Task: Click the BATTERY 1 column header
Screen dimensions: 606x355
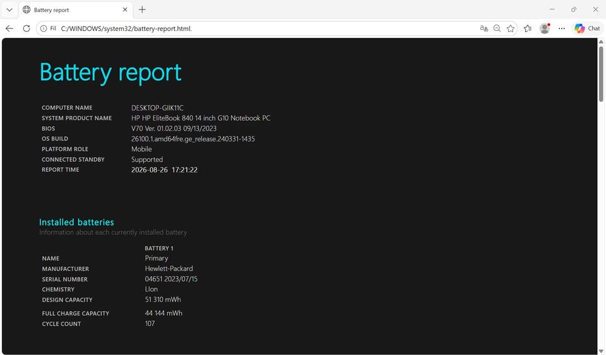Action: click(x=159, y=248)
